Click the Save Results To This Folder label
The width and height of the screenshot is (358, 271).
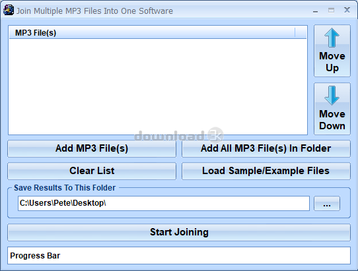[x=65, y=188]
